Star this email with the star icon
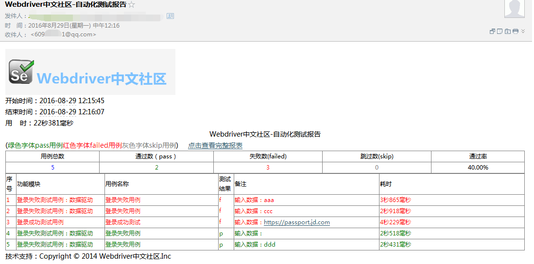The width and height of the screenshot is (534, 264). click(x=132, y=5)
